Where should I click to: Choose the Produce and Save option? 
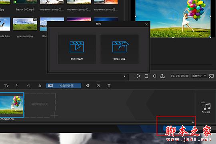click(77, 49)
